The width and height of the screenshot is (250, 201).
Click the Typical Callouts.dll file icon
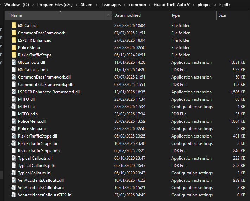tap(14, 158)
